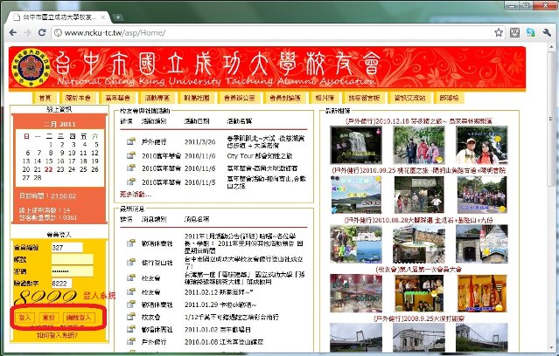Open the 部落格 navigation tab

[x=449, y=98]
